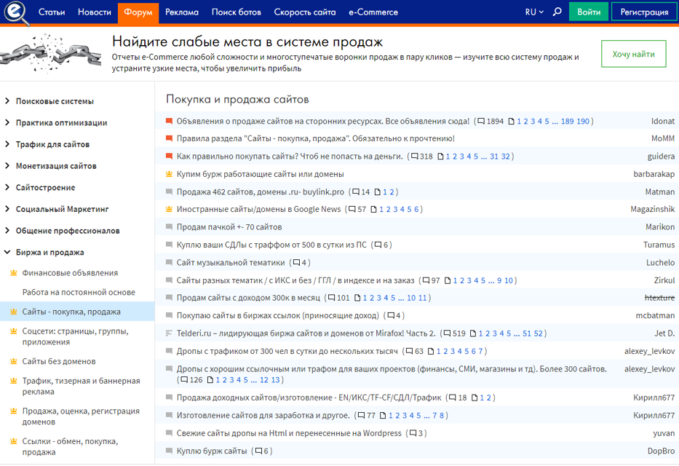The height and width of the screenshot is (466, 679).
Task: Click crown icon next to 'Трафик, тизерная и баннерная реклама'
Action: [x=13, y=381]
